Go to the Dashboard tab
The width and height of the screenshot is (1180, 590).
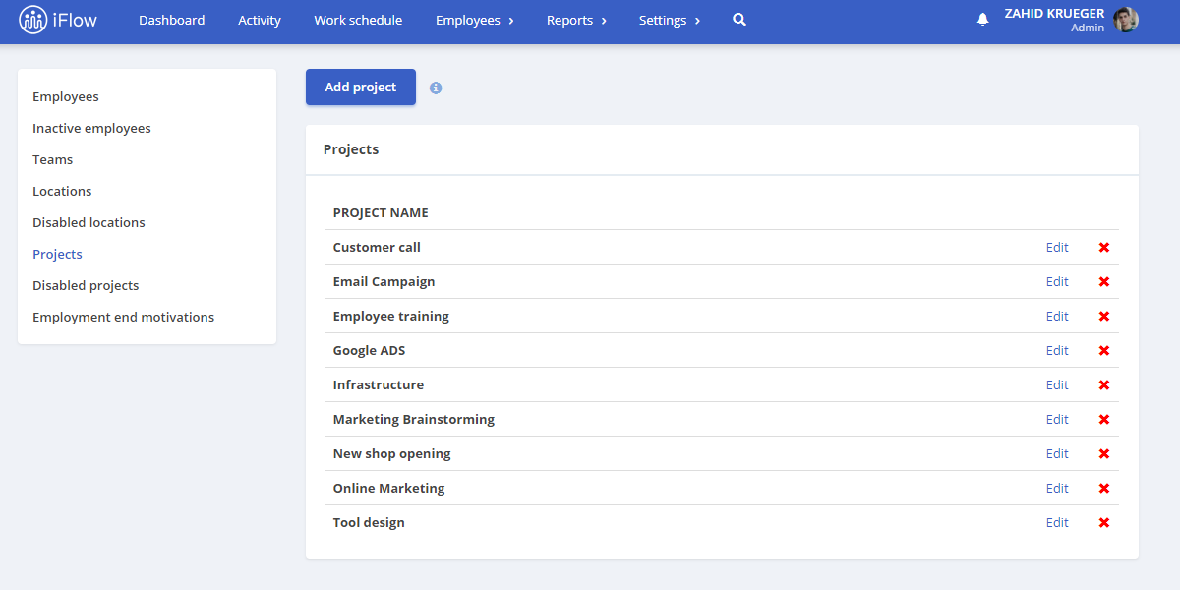[172, 20]
